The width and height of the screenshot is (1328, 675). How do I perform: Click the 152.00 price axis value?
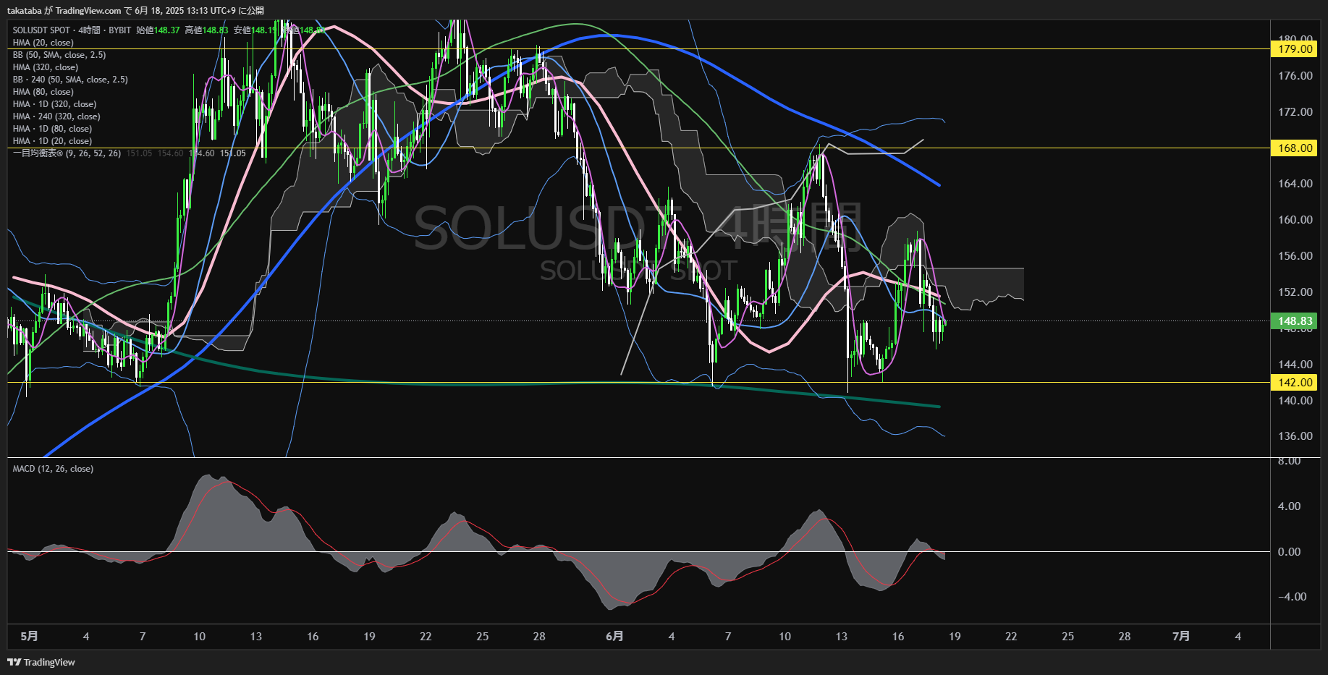click(x=1295, y=292)
